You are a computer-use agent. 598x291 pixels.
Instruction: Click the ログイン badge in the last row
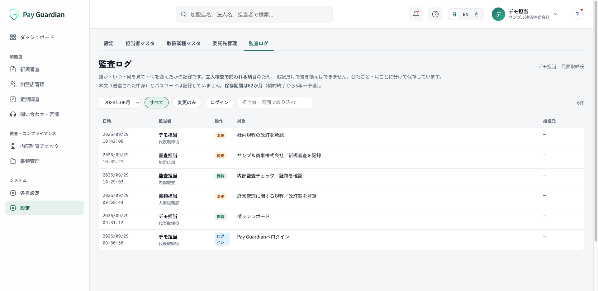click(222, 239)
